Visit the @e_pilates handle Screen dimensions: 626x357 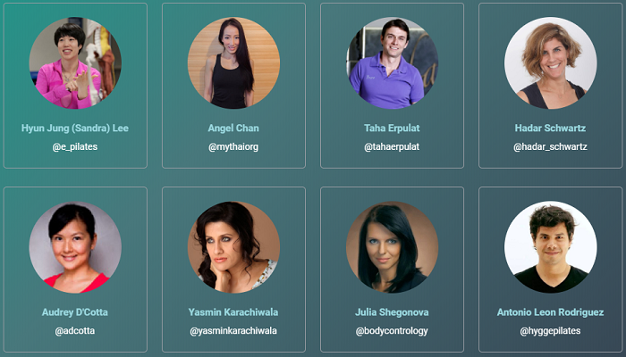point(75,147)
